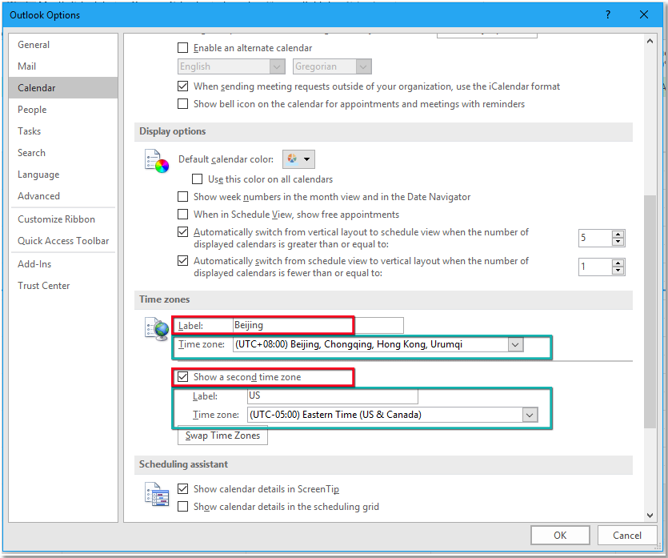Open the Advanced options category
The image size is (668, 558).
pyautogui.click(x=38, y=196)
